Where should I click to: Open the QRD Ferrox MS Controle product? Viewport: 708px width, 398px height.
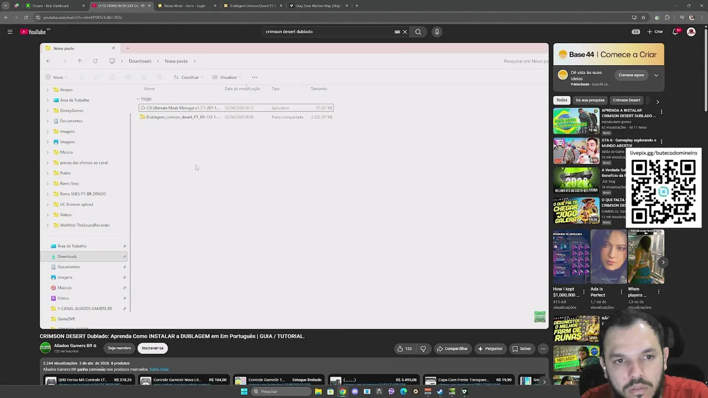point(88,380)
